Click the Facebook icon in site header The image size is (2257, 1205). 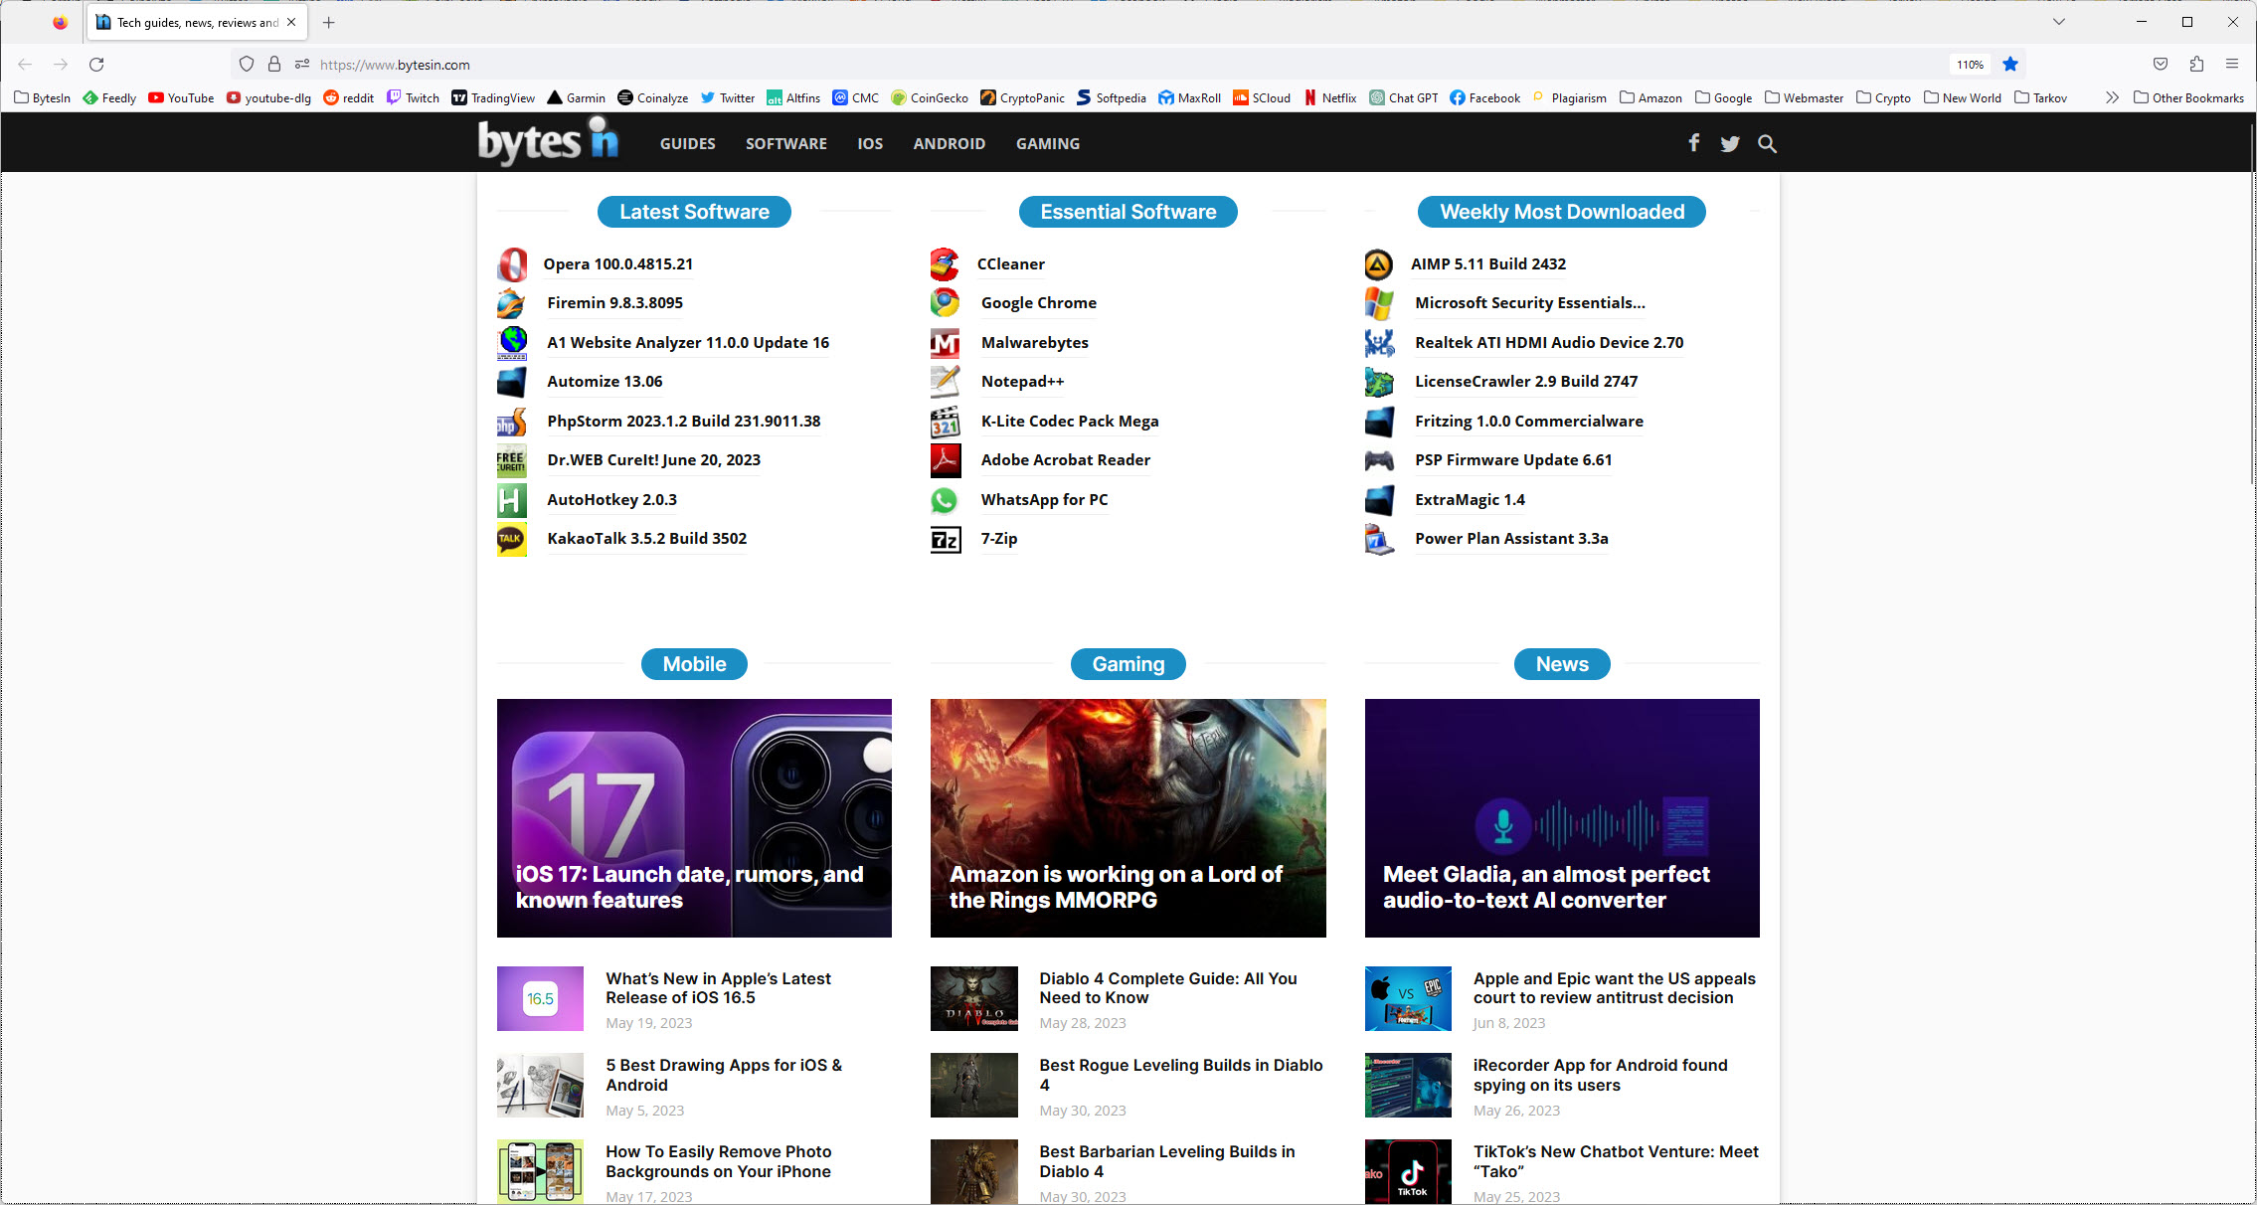[x=1693, y=143]
